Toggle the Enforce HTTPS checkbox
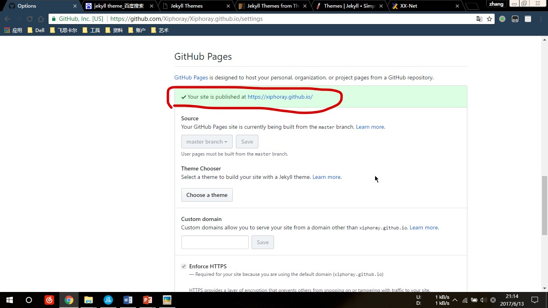The image size is (548, 308). click(184, 266)
